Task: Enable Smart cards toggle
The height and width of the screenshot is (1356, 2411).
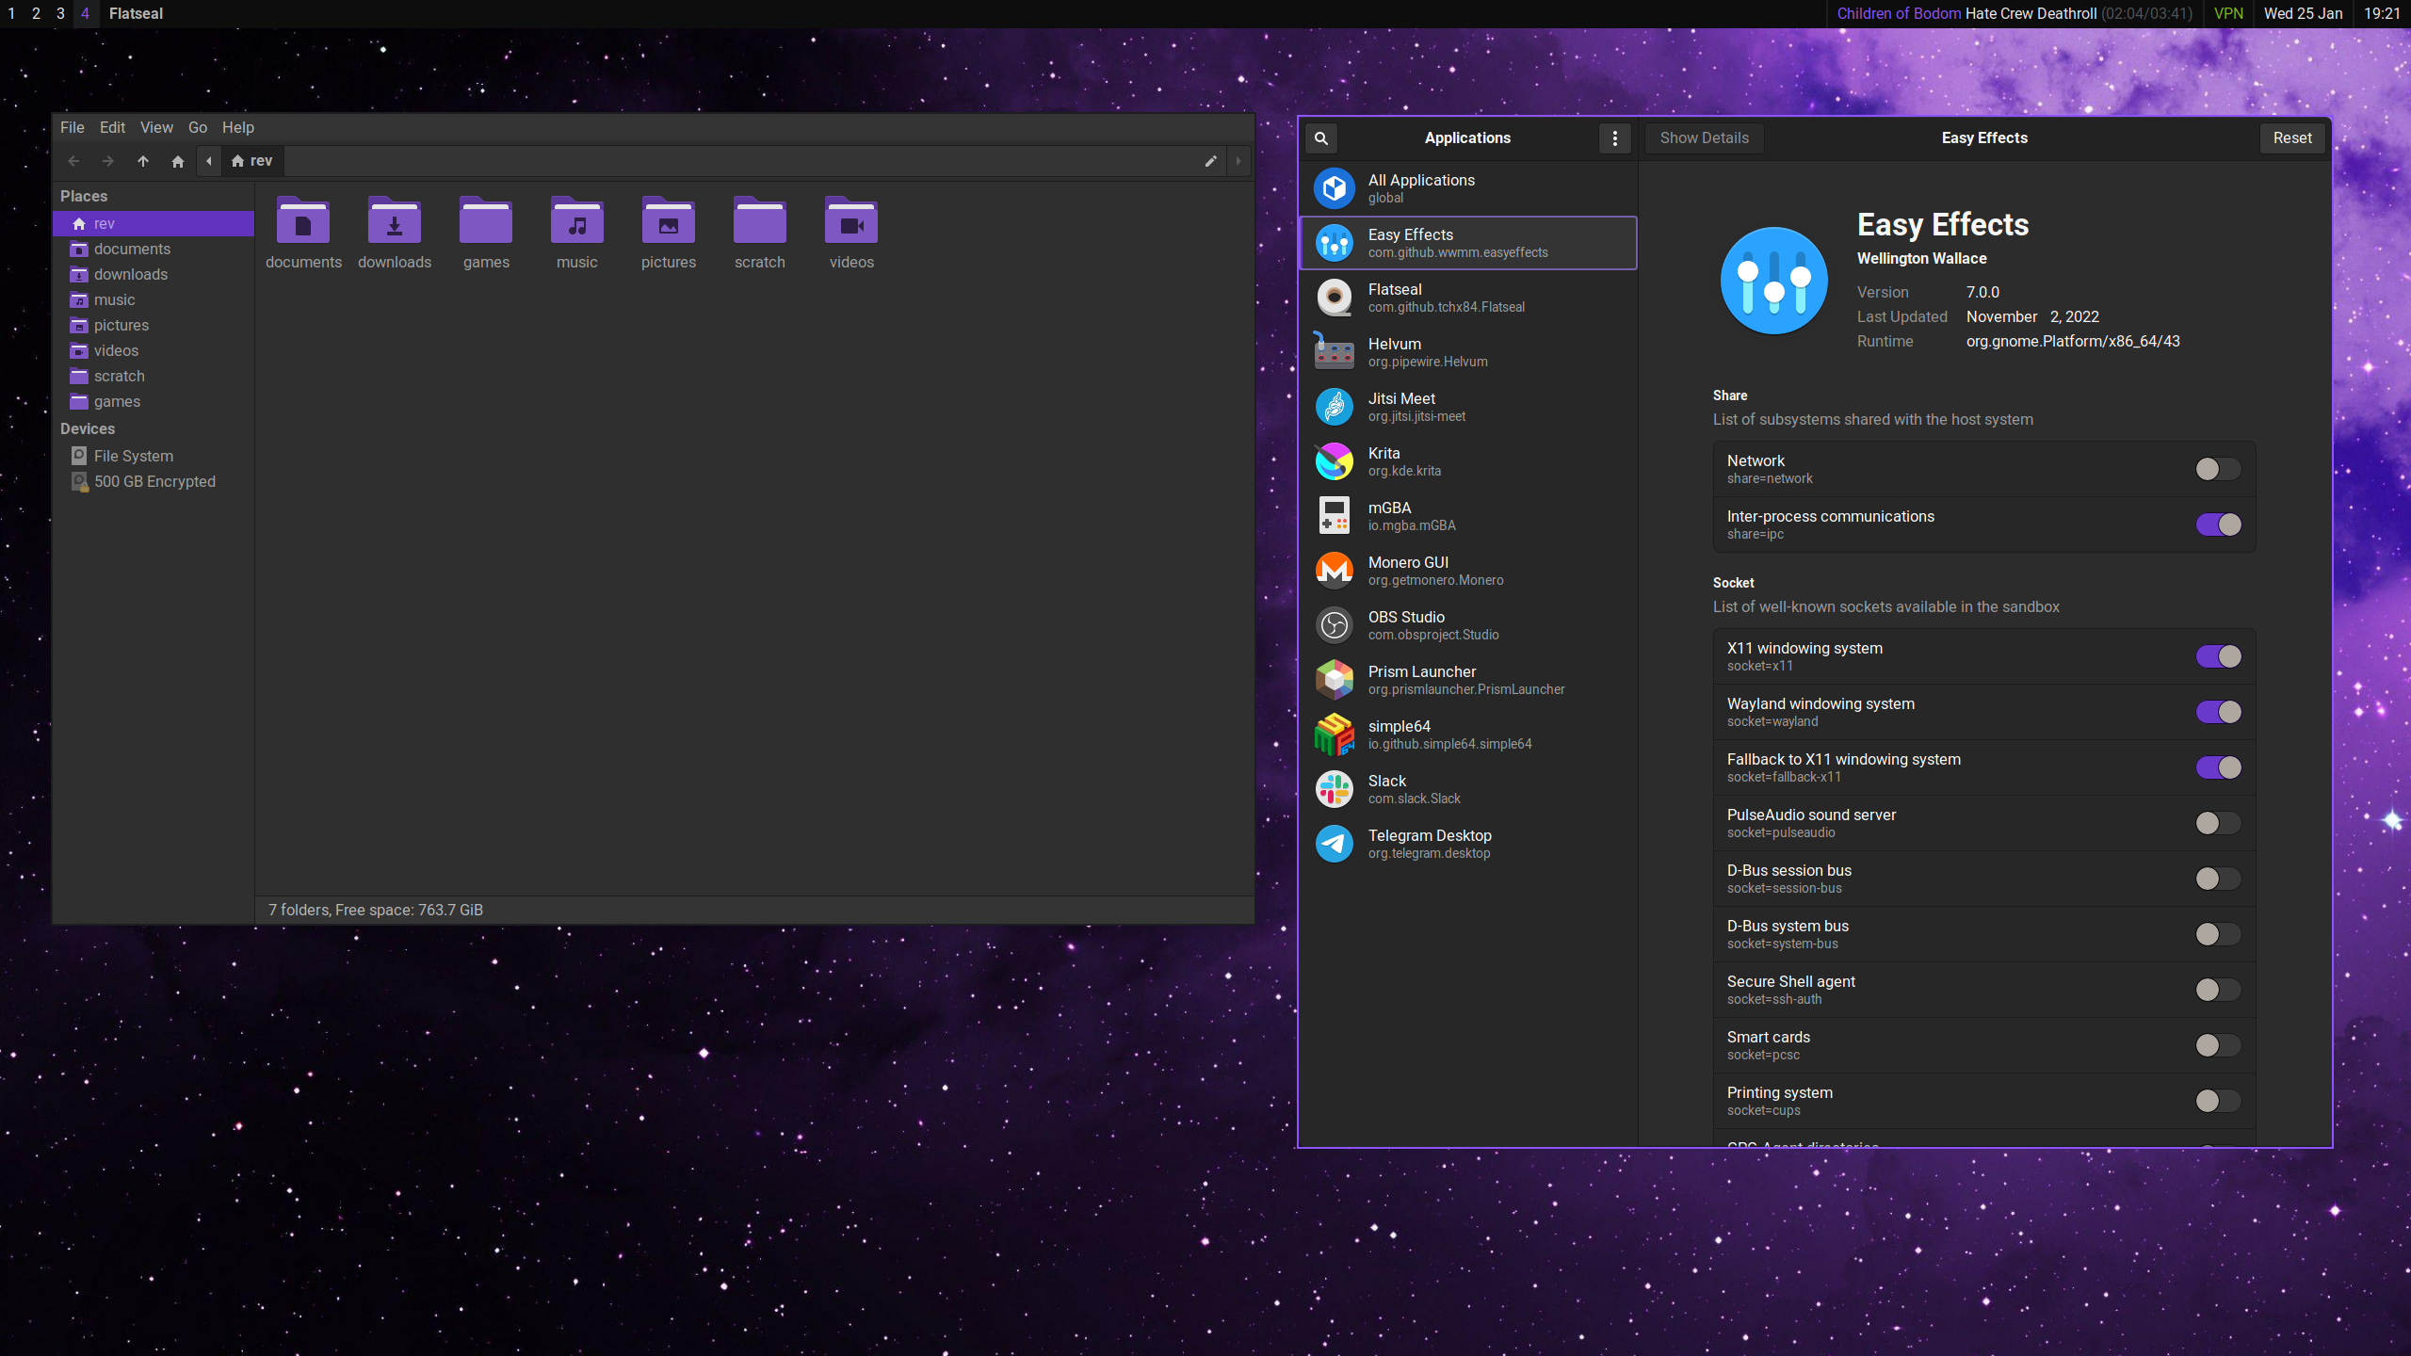Action: pos(2218,1045)
